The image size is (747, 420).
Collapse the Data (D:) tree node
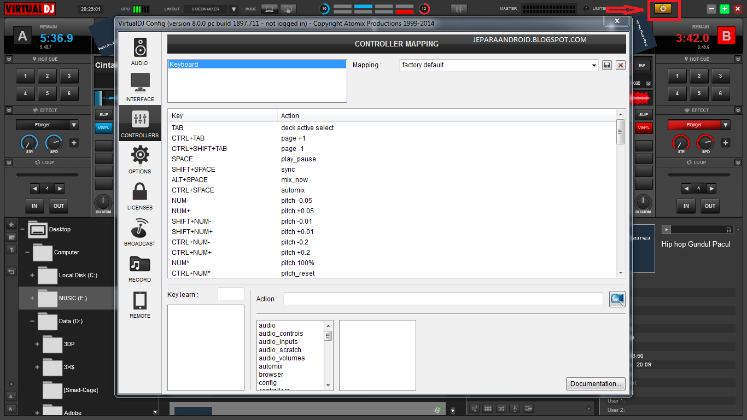point(32,321)
